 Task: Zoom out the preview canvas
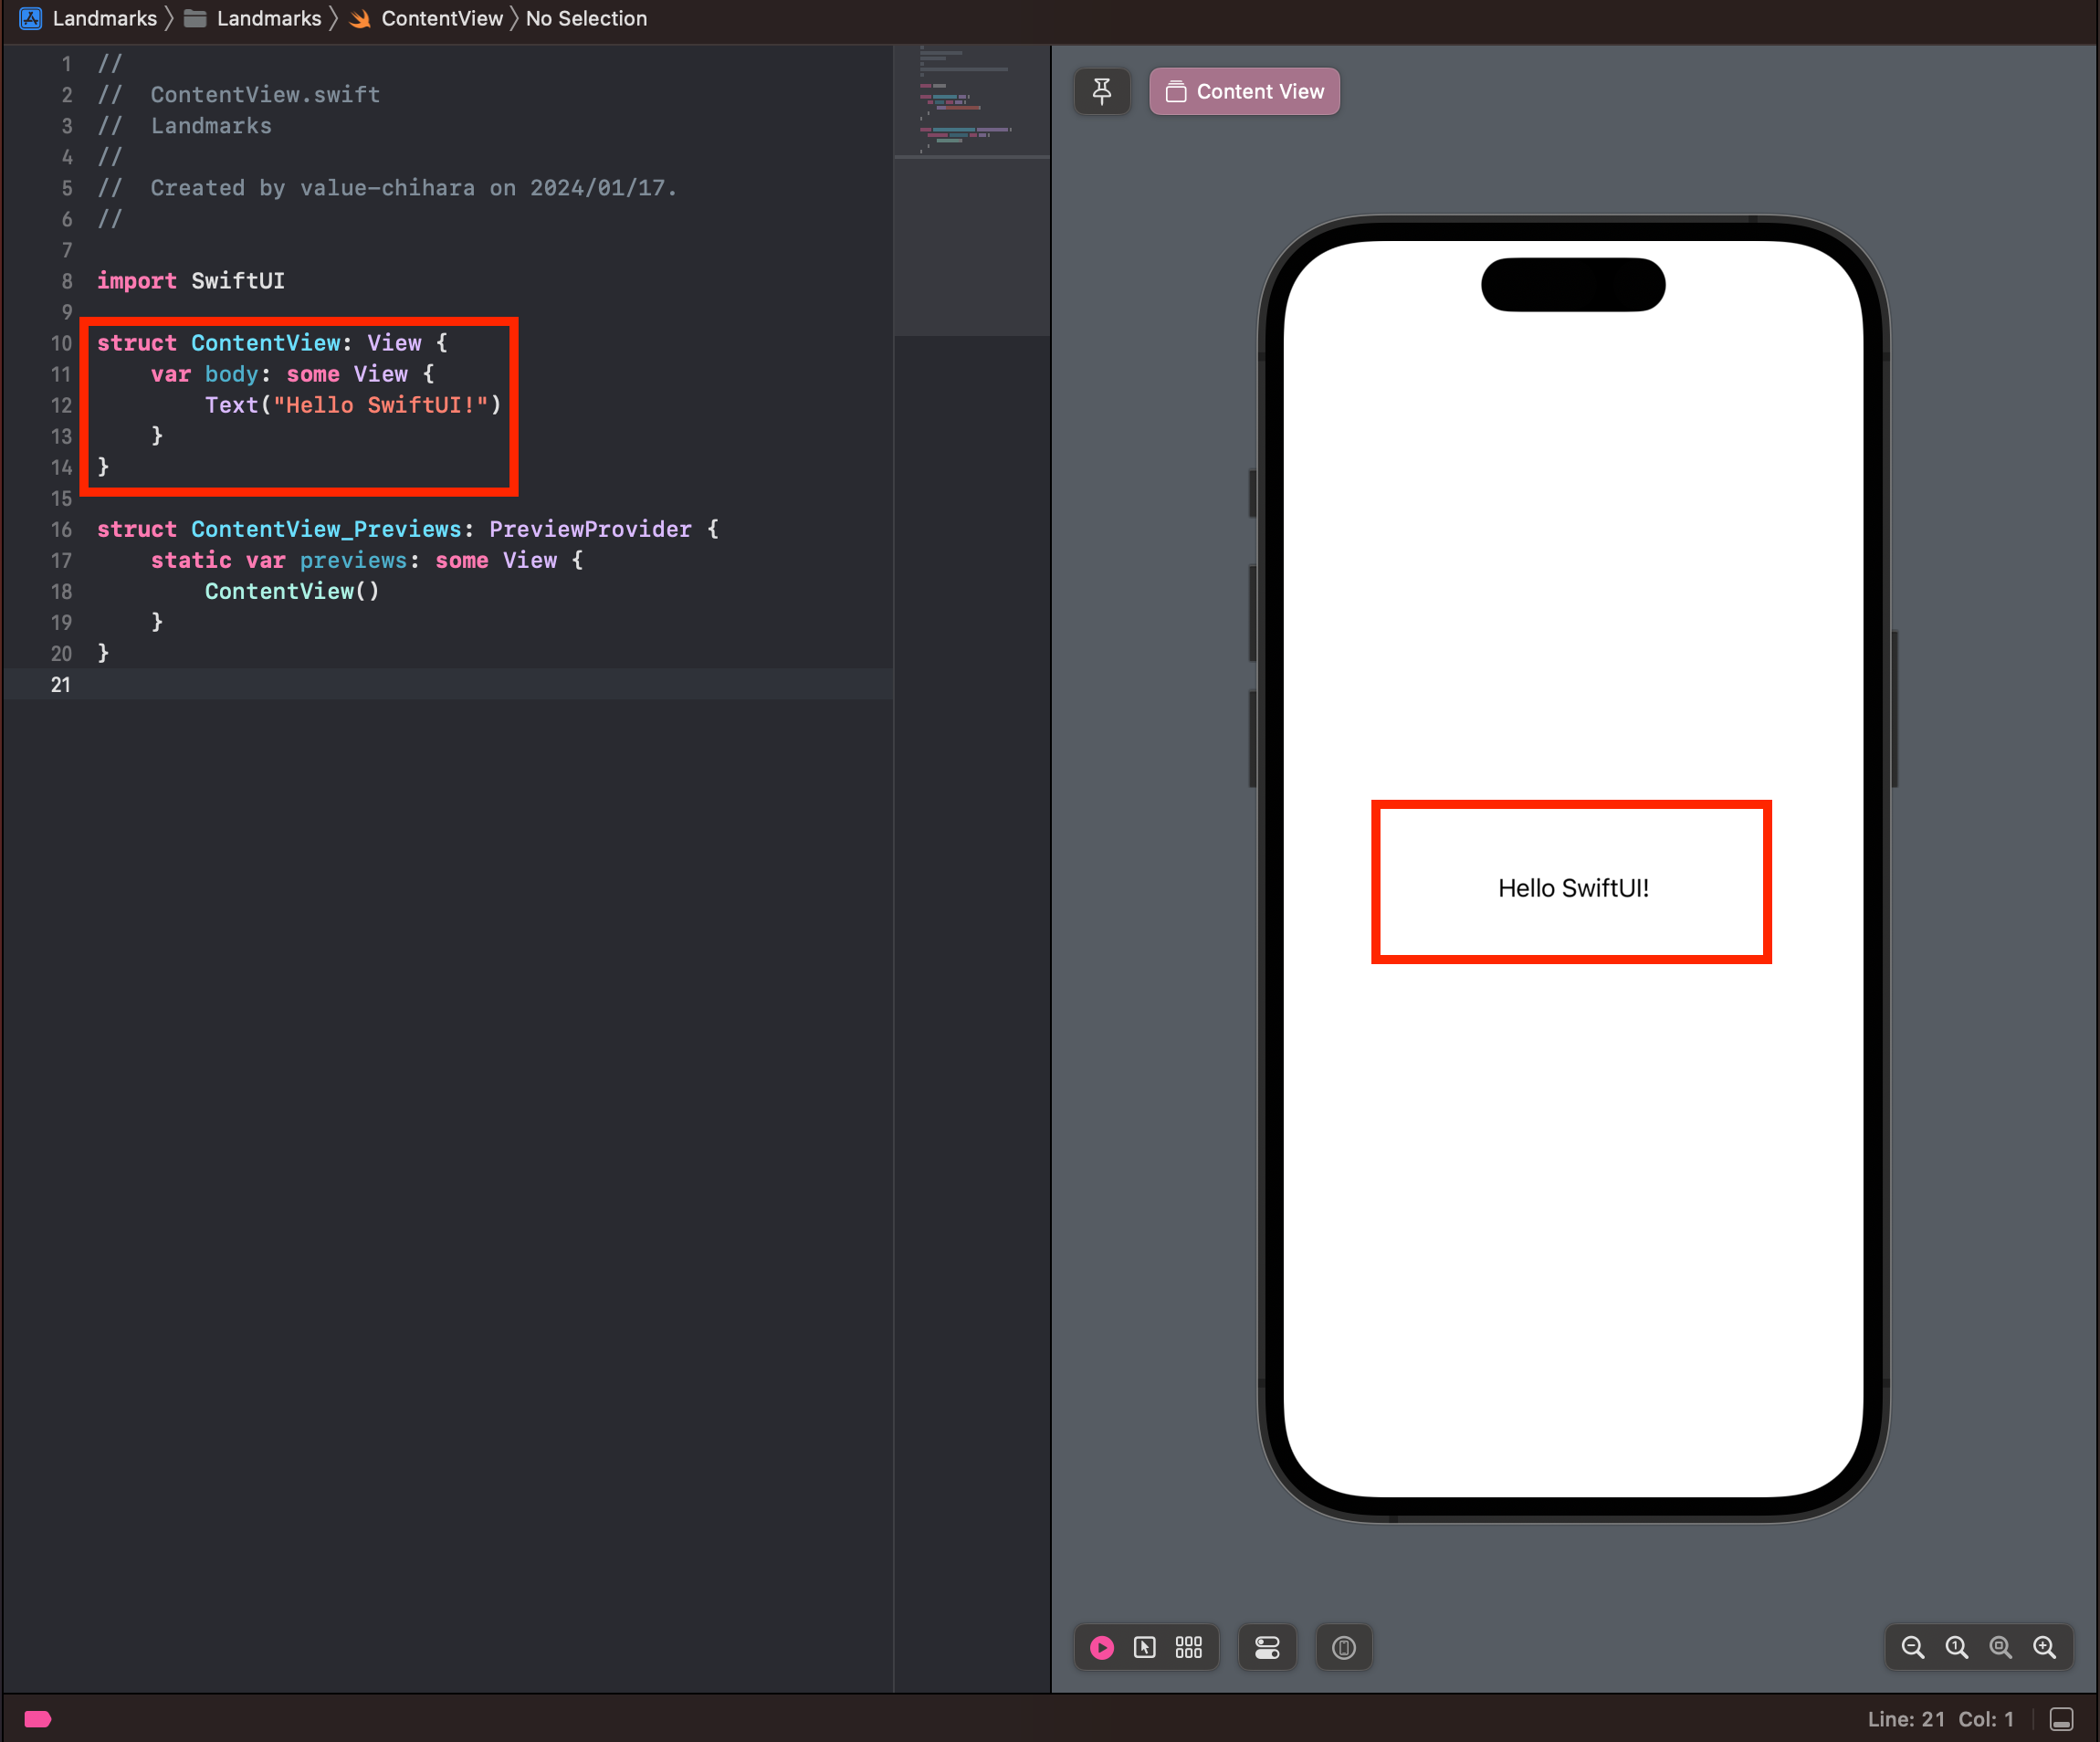[1912, 1647]
